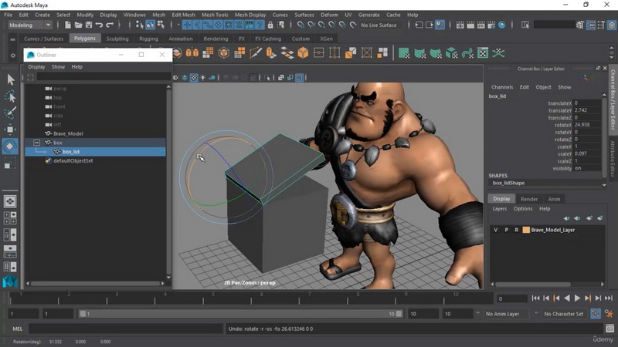Image resolution: width=618 pixels, height=347 pixels.
Task: Open the Script Editor icon
Action: point(610,328)
